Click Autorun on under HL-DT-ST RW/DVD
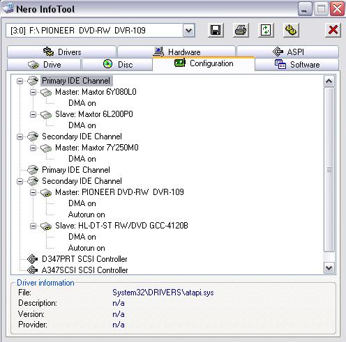 tap(86, 248)
